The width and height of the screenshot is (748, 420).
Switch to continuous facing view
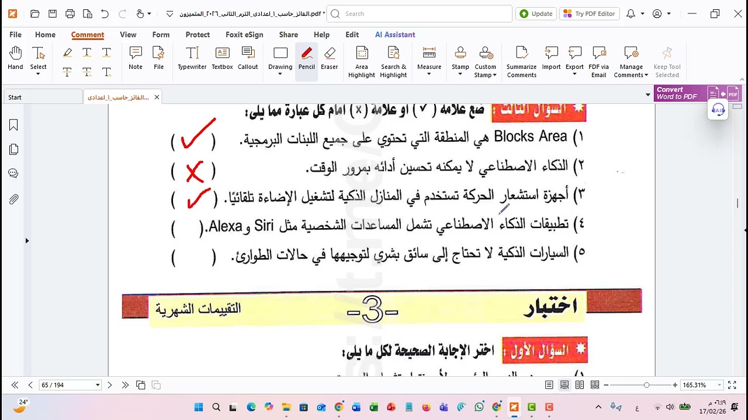[x=595, y=385]
